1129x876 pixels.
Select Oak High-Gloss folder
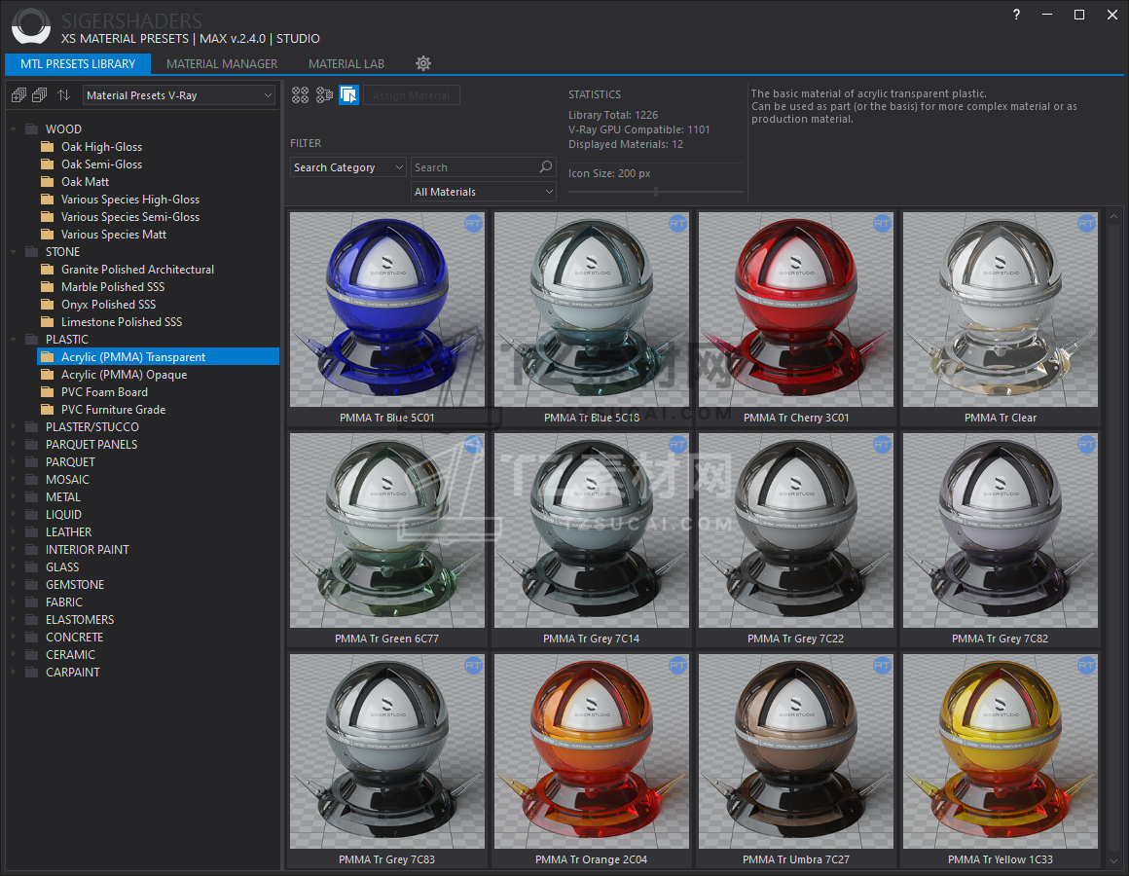coord(101,147)
